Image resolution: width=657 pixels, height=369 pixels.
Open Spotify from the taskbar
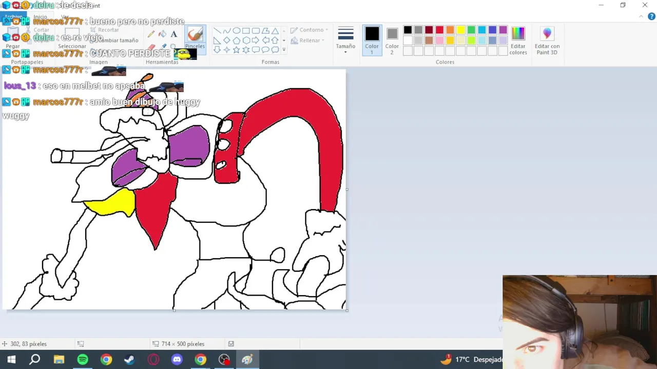[83, 359]
